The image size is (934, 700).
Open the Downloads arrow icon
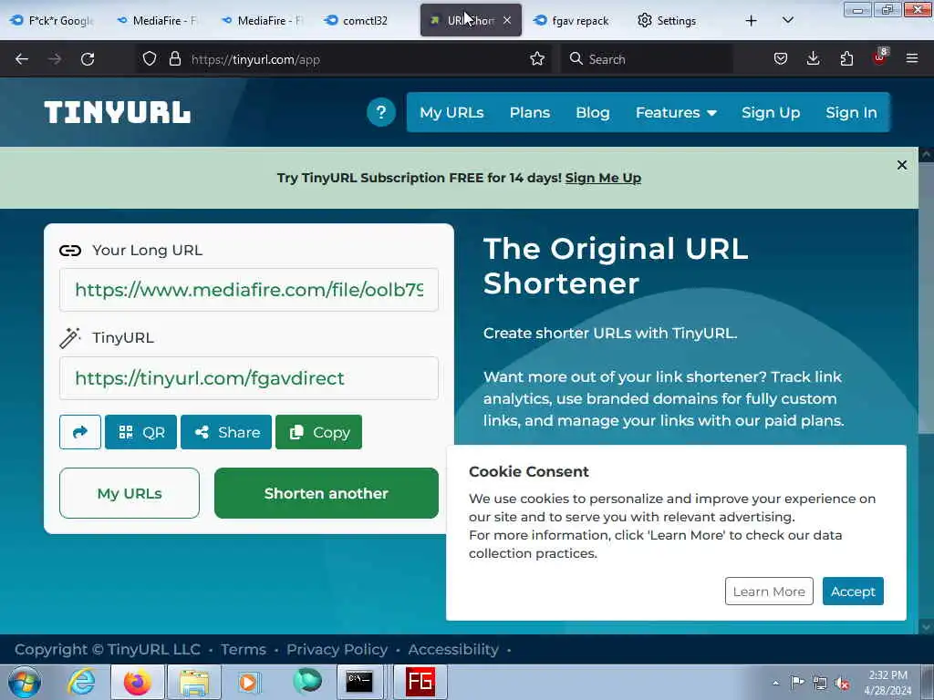pos(813,59)
